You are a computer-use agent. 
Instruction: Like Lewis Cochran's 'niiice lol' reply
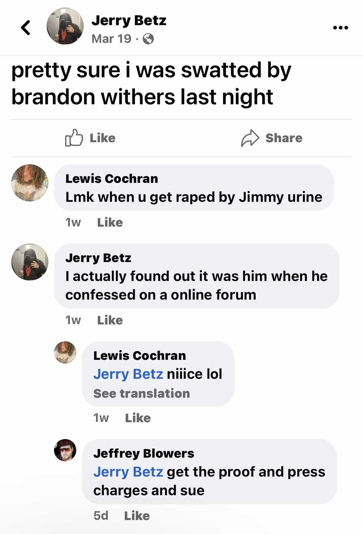click(x=138, y=418)
